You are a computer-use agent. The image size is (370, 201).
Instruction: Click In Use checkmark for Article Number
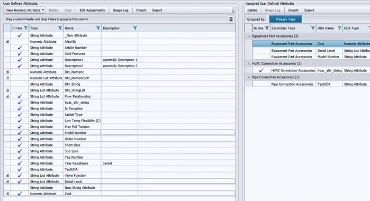click(x=20, y=48)
